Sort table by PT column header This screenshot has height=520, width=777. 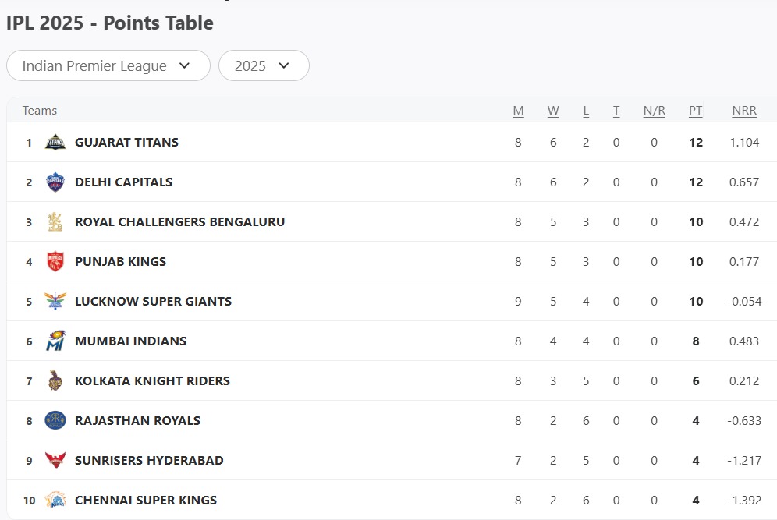(x=695, y=111)
